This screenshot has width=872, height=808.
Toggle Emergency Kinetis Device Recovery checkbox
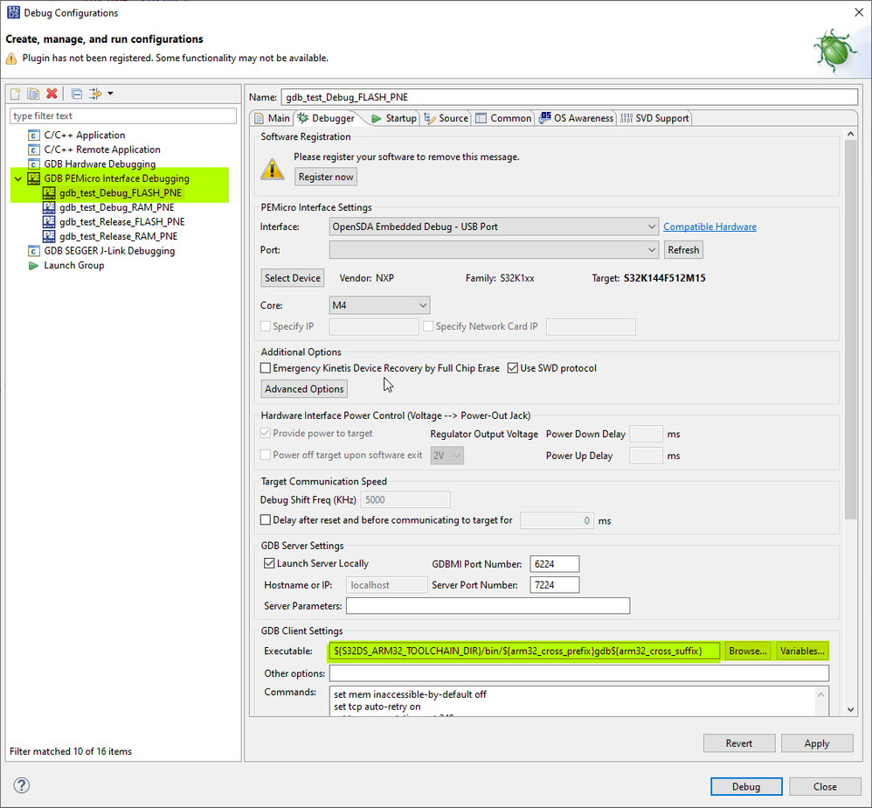(266, 368)
